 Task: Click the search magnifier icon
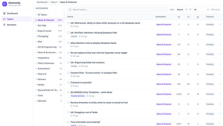(70, 9)
